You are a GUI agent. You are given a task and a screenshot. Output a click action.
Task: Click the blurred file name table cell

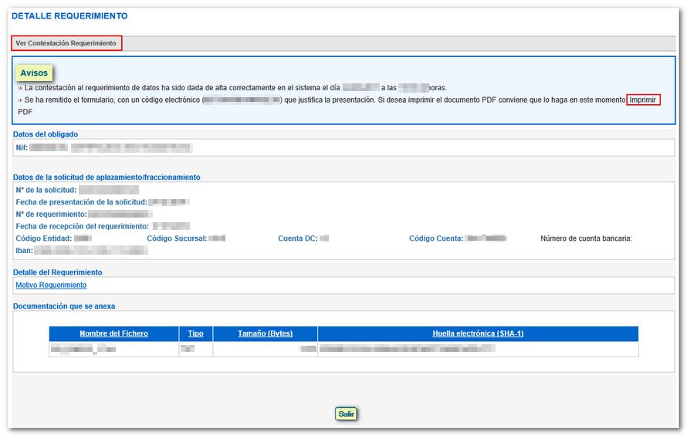tap(83, 350)
